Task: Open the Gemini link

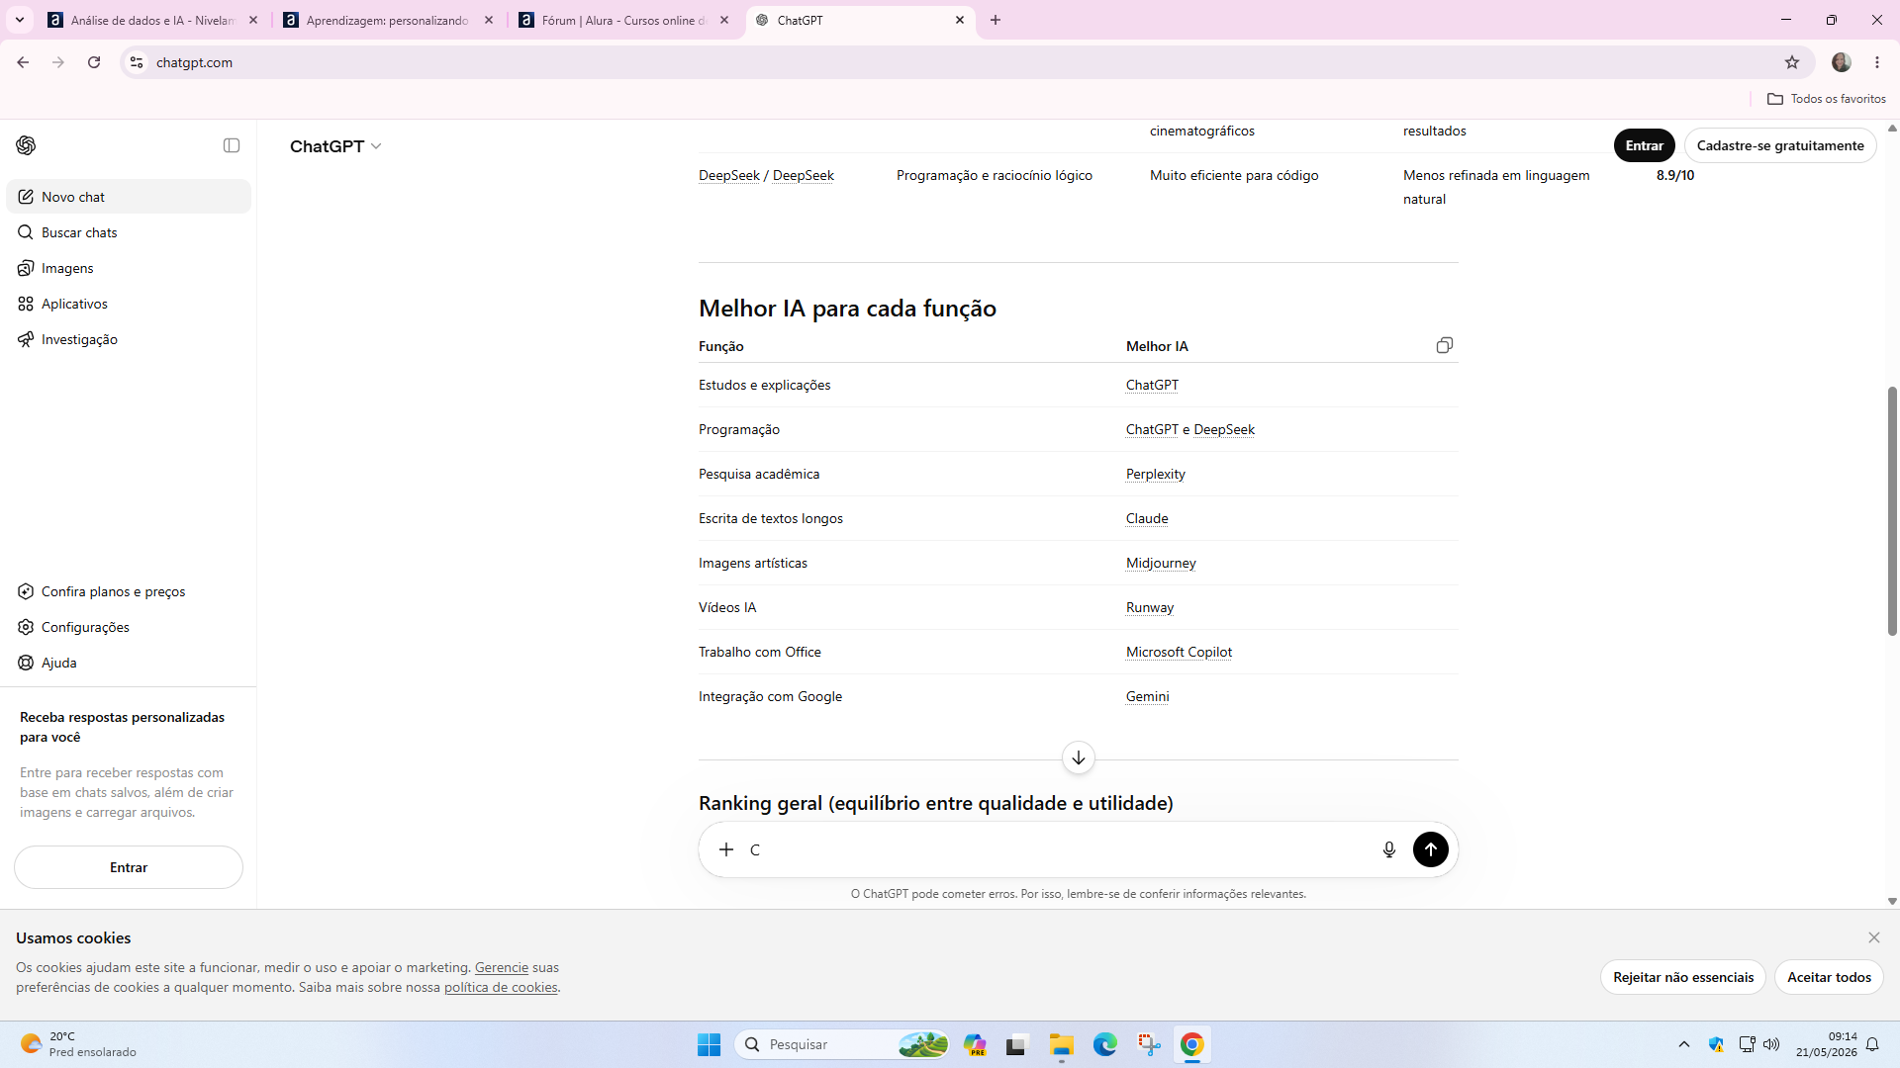Action: 1148,696
